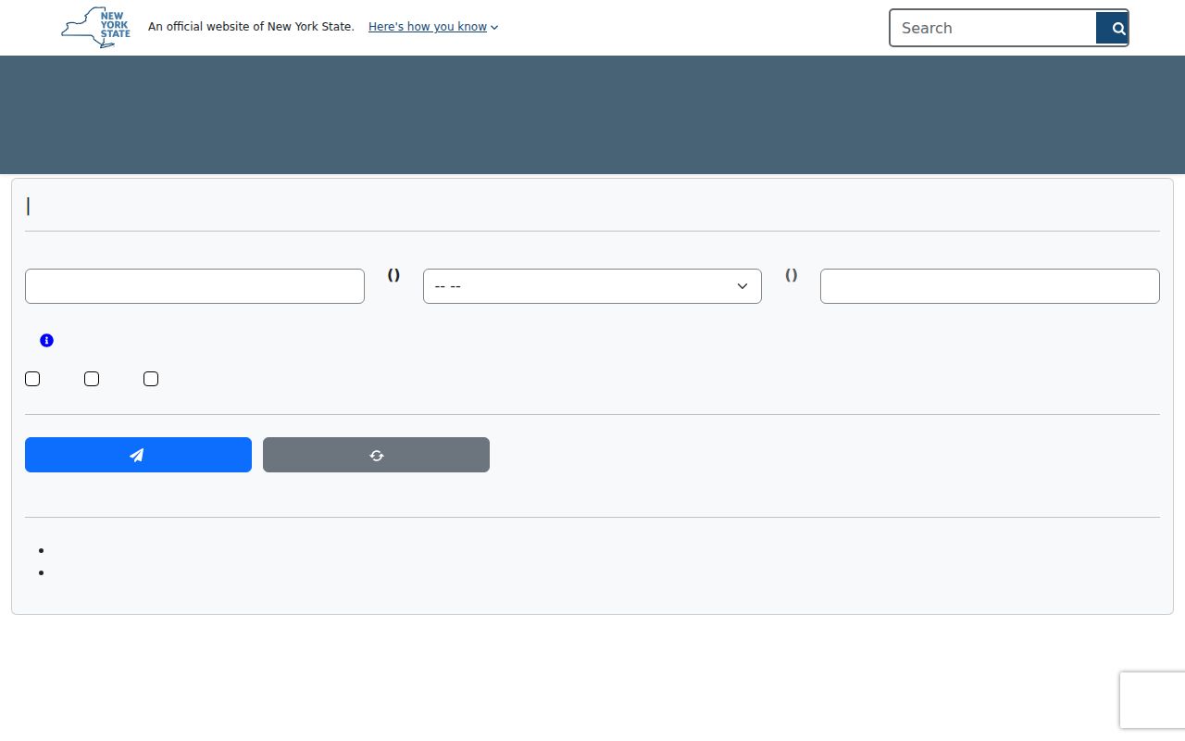Screen dimensions: 1185x741
Task: Click the magnifying glass search button
Action: pyautogui.click(x=1112, y=28)
